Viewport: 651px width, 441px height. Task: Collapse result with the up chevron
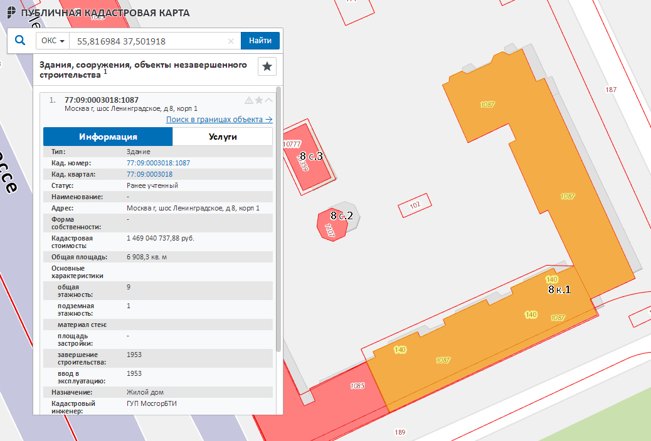(268, 100)
